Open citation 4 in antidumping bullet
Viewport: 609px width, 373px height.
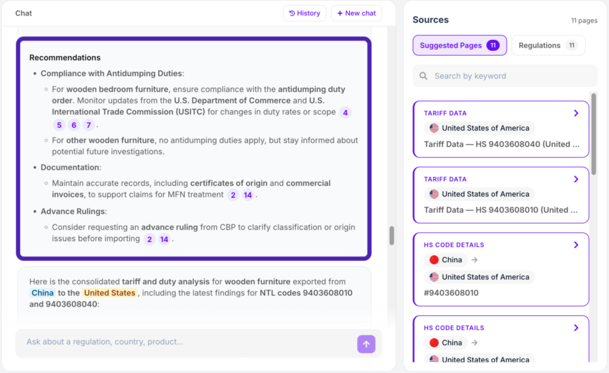click(346, 113)
